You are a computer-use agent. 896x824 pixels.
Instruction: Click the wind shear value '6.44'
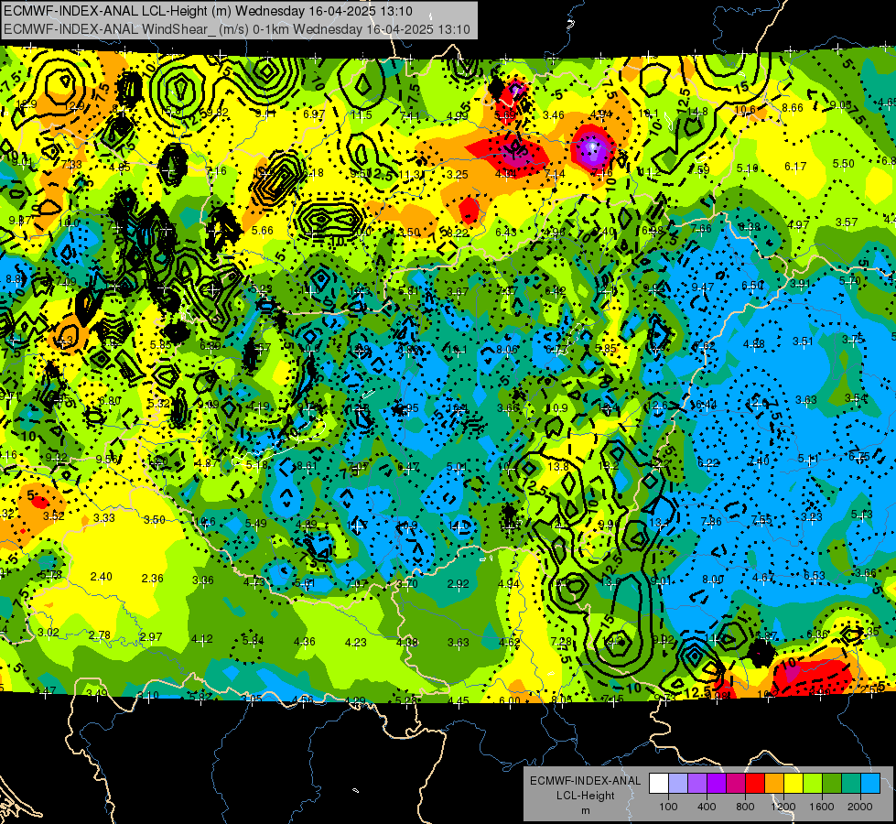[x=706, y=405]
